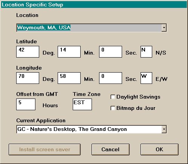Focus the Longitude minutes field
This screenshot has height=164, width=188.
[x=69, y=78]
